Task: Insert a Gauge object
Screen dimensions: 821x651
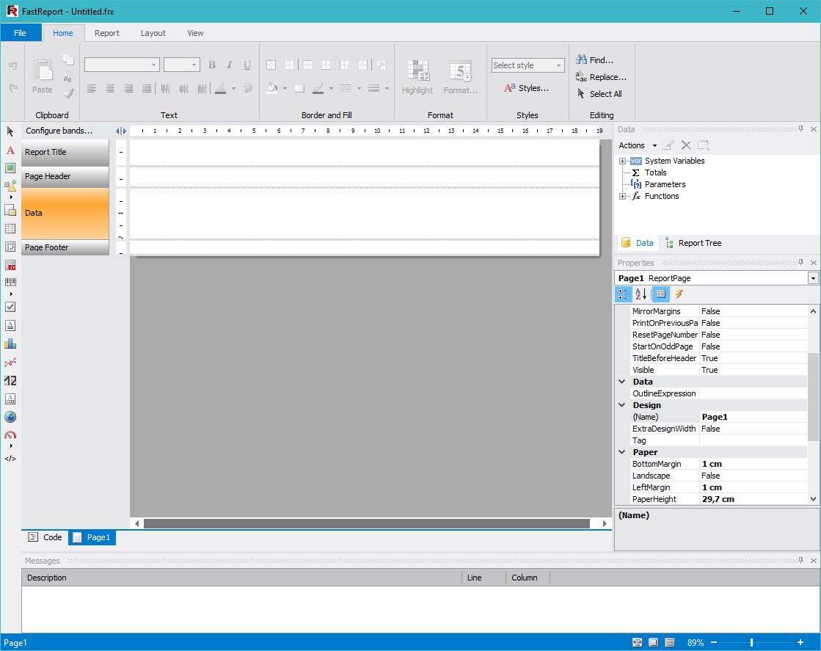Action: click(x=10, y=435)
